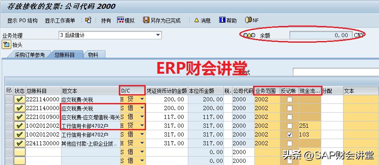Toggle 反记帐 checkbox on 2221010900 row
This screenshot has height=165, width=379.
click(x=289, y=117)
